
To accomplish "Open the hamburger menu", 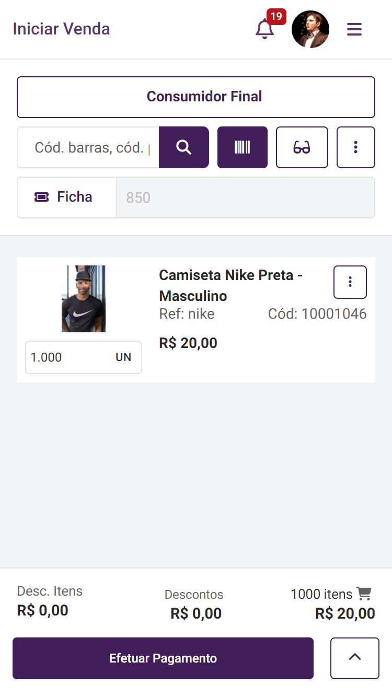I will coord(354,29).
